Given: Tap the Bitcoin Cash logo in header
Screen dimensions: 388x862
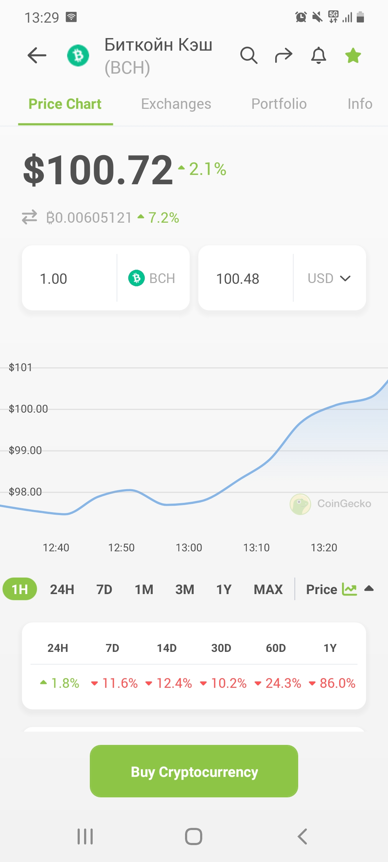Looking at the screenshot, I should pos(78,55).
